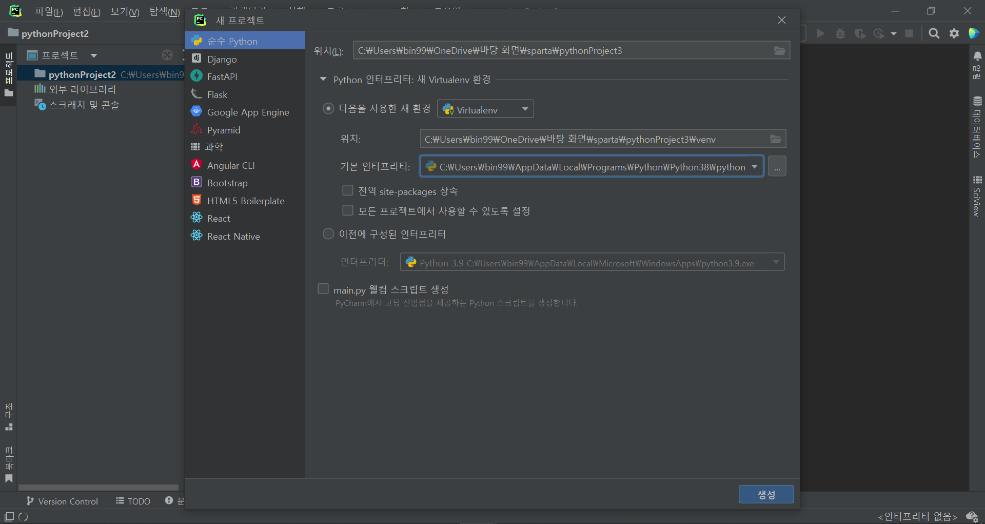Select pythonProject2 folder in tree
The height and width of the screenshot is (524, 985).
tap(82, 74)
